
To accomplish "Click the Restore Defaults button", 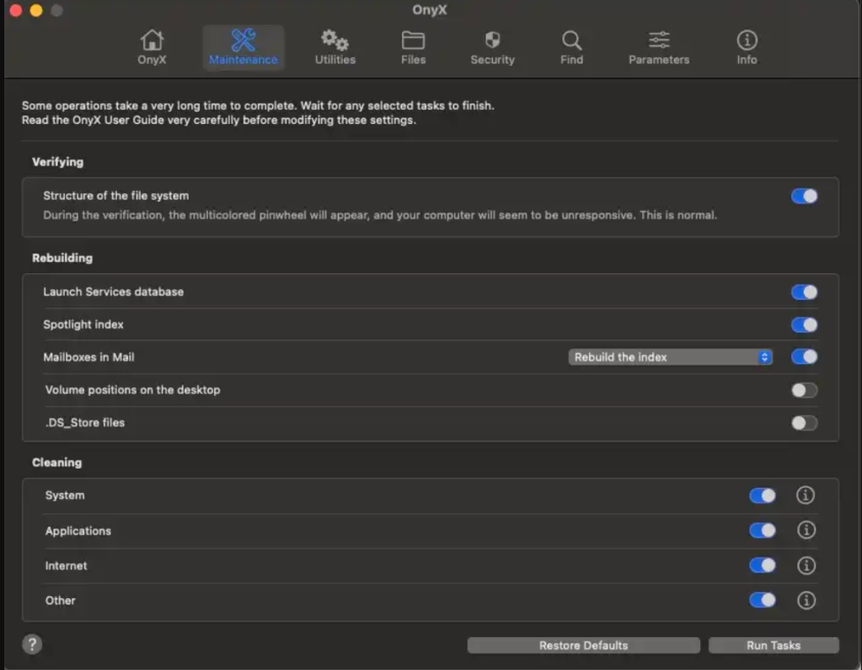I will tap(583, 646).
